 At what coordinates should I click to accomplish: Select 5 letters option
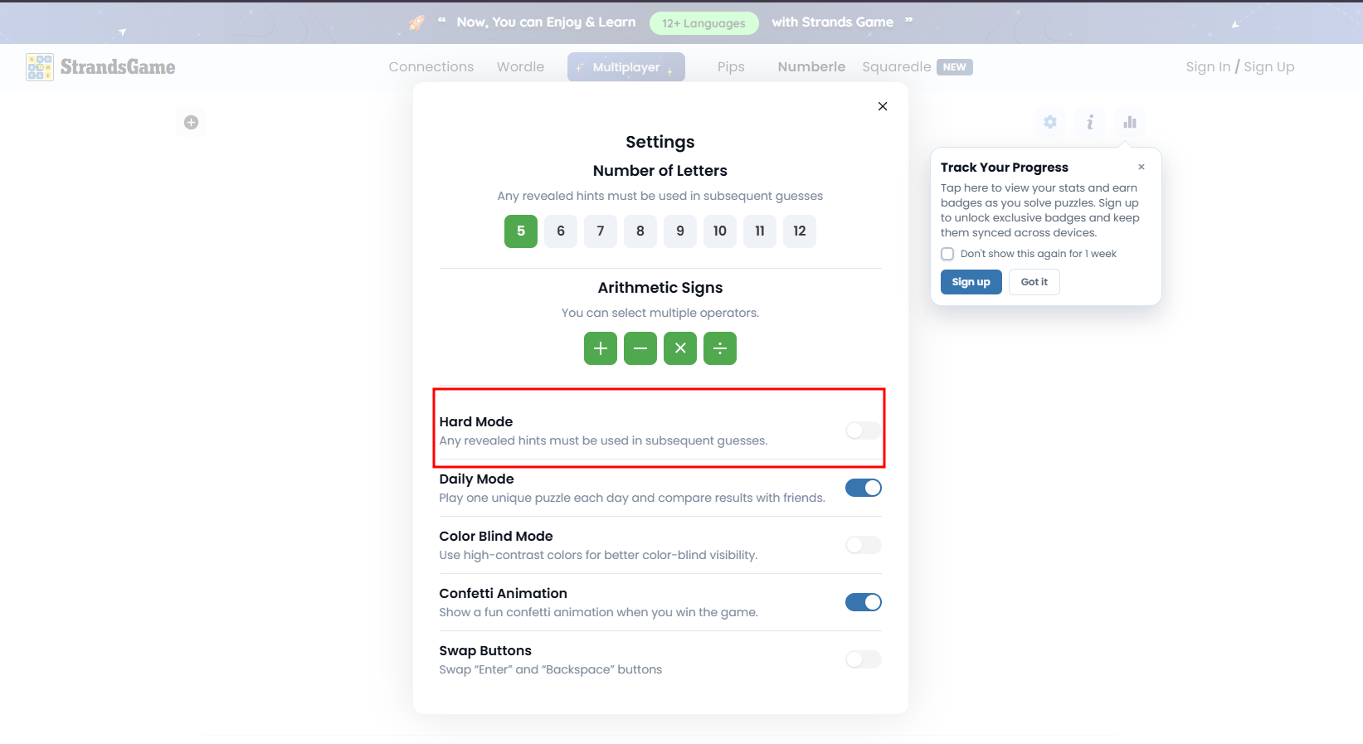521,231
